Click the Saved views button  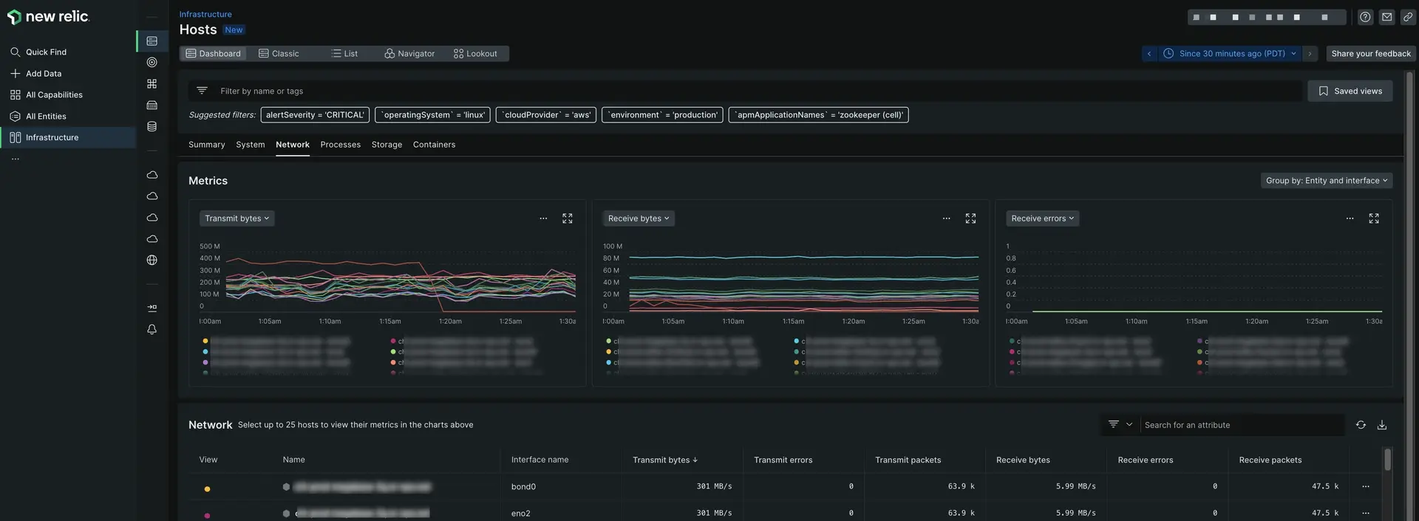pos(1350,92)
